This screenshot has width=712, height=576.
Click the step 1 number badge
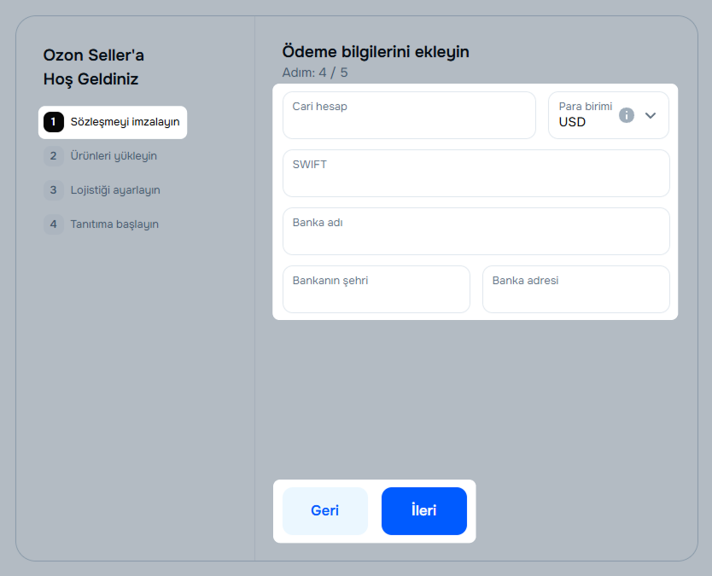(x=54, y=122)
